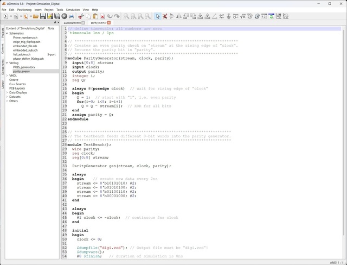Click the Undo arrow icon
Viewport: 347px width, 265px height.
(x=110, y=16)
